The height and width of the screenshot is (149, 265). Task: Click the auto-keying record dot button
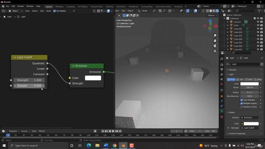click(95, 131)
